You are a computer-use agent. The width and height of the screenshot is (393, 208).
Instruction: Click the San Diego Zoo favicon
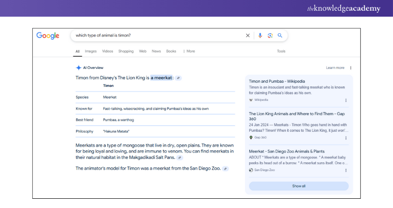click(x=251, y=170)
